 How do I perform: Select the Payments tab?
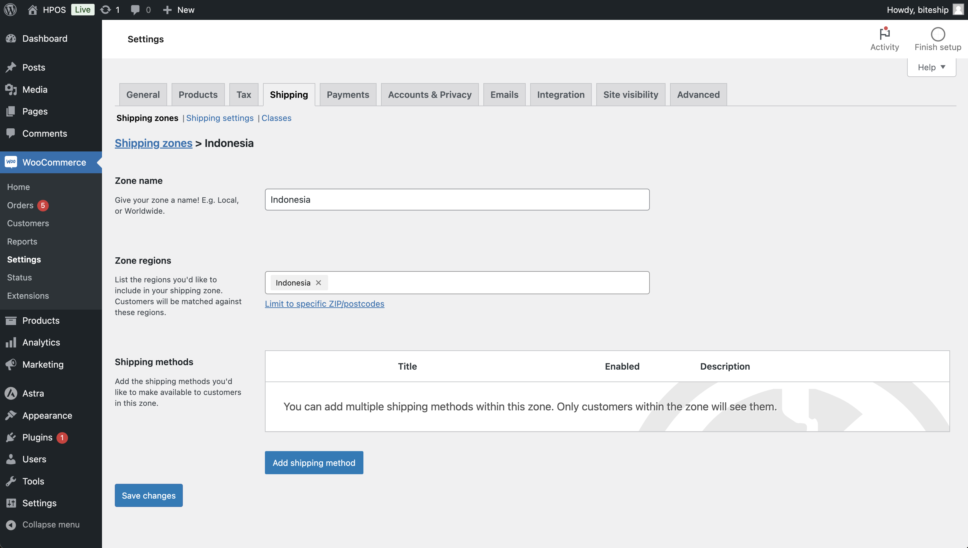tap(348, 94)
